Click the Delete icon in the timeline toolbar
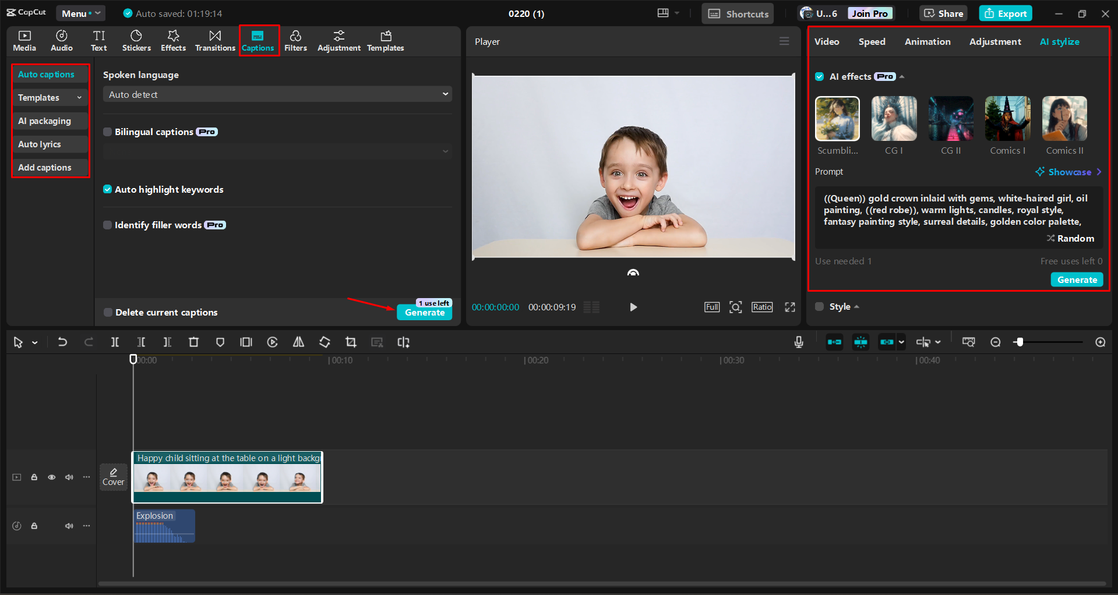The image size is (1118, 595). (x=193, y=342)
